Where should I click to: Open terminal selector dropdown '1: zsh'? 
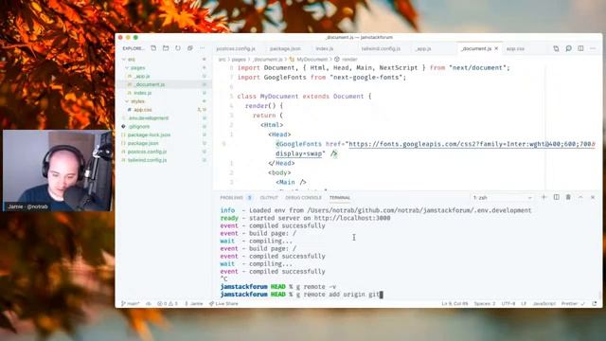pos(503,198)
